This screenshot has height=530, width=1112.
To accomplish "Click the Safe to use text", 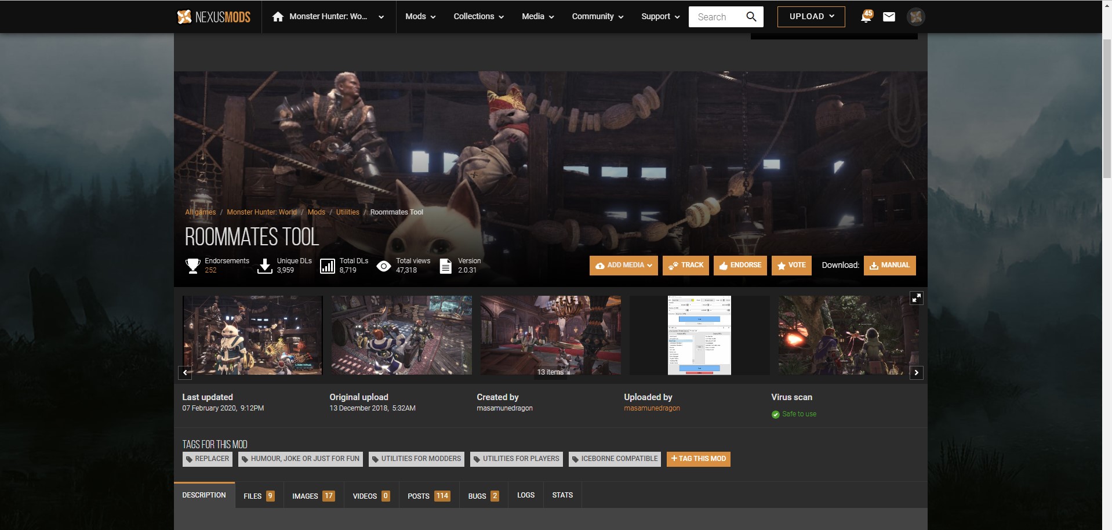I will click(x=799, y=414).
